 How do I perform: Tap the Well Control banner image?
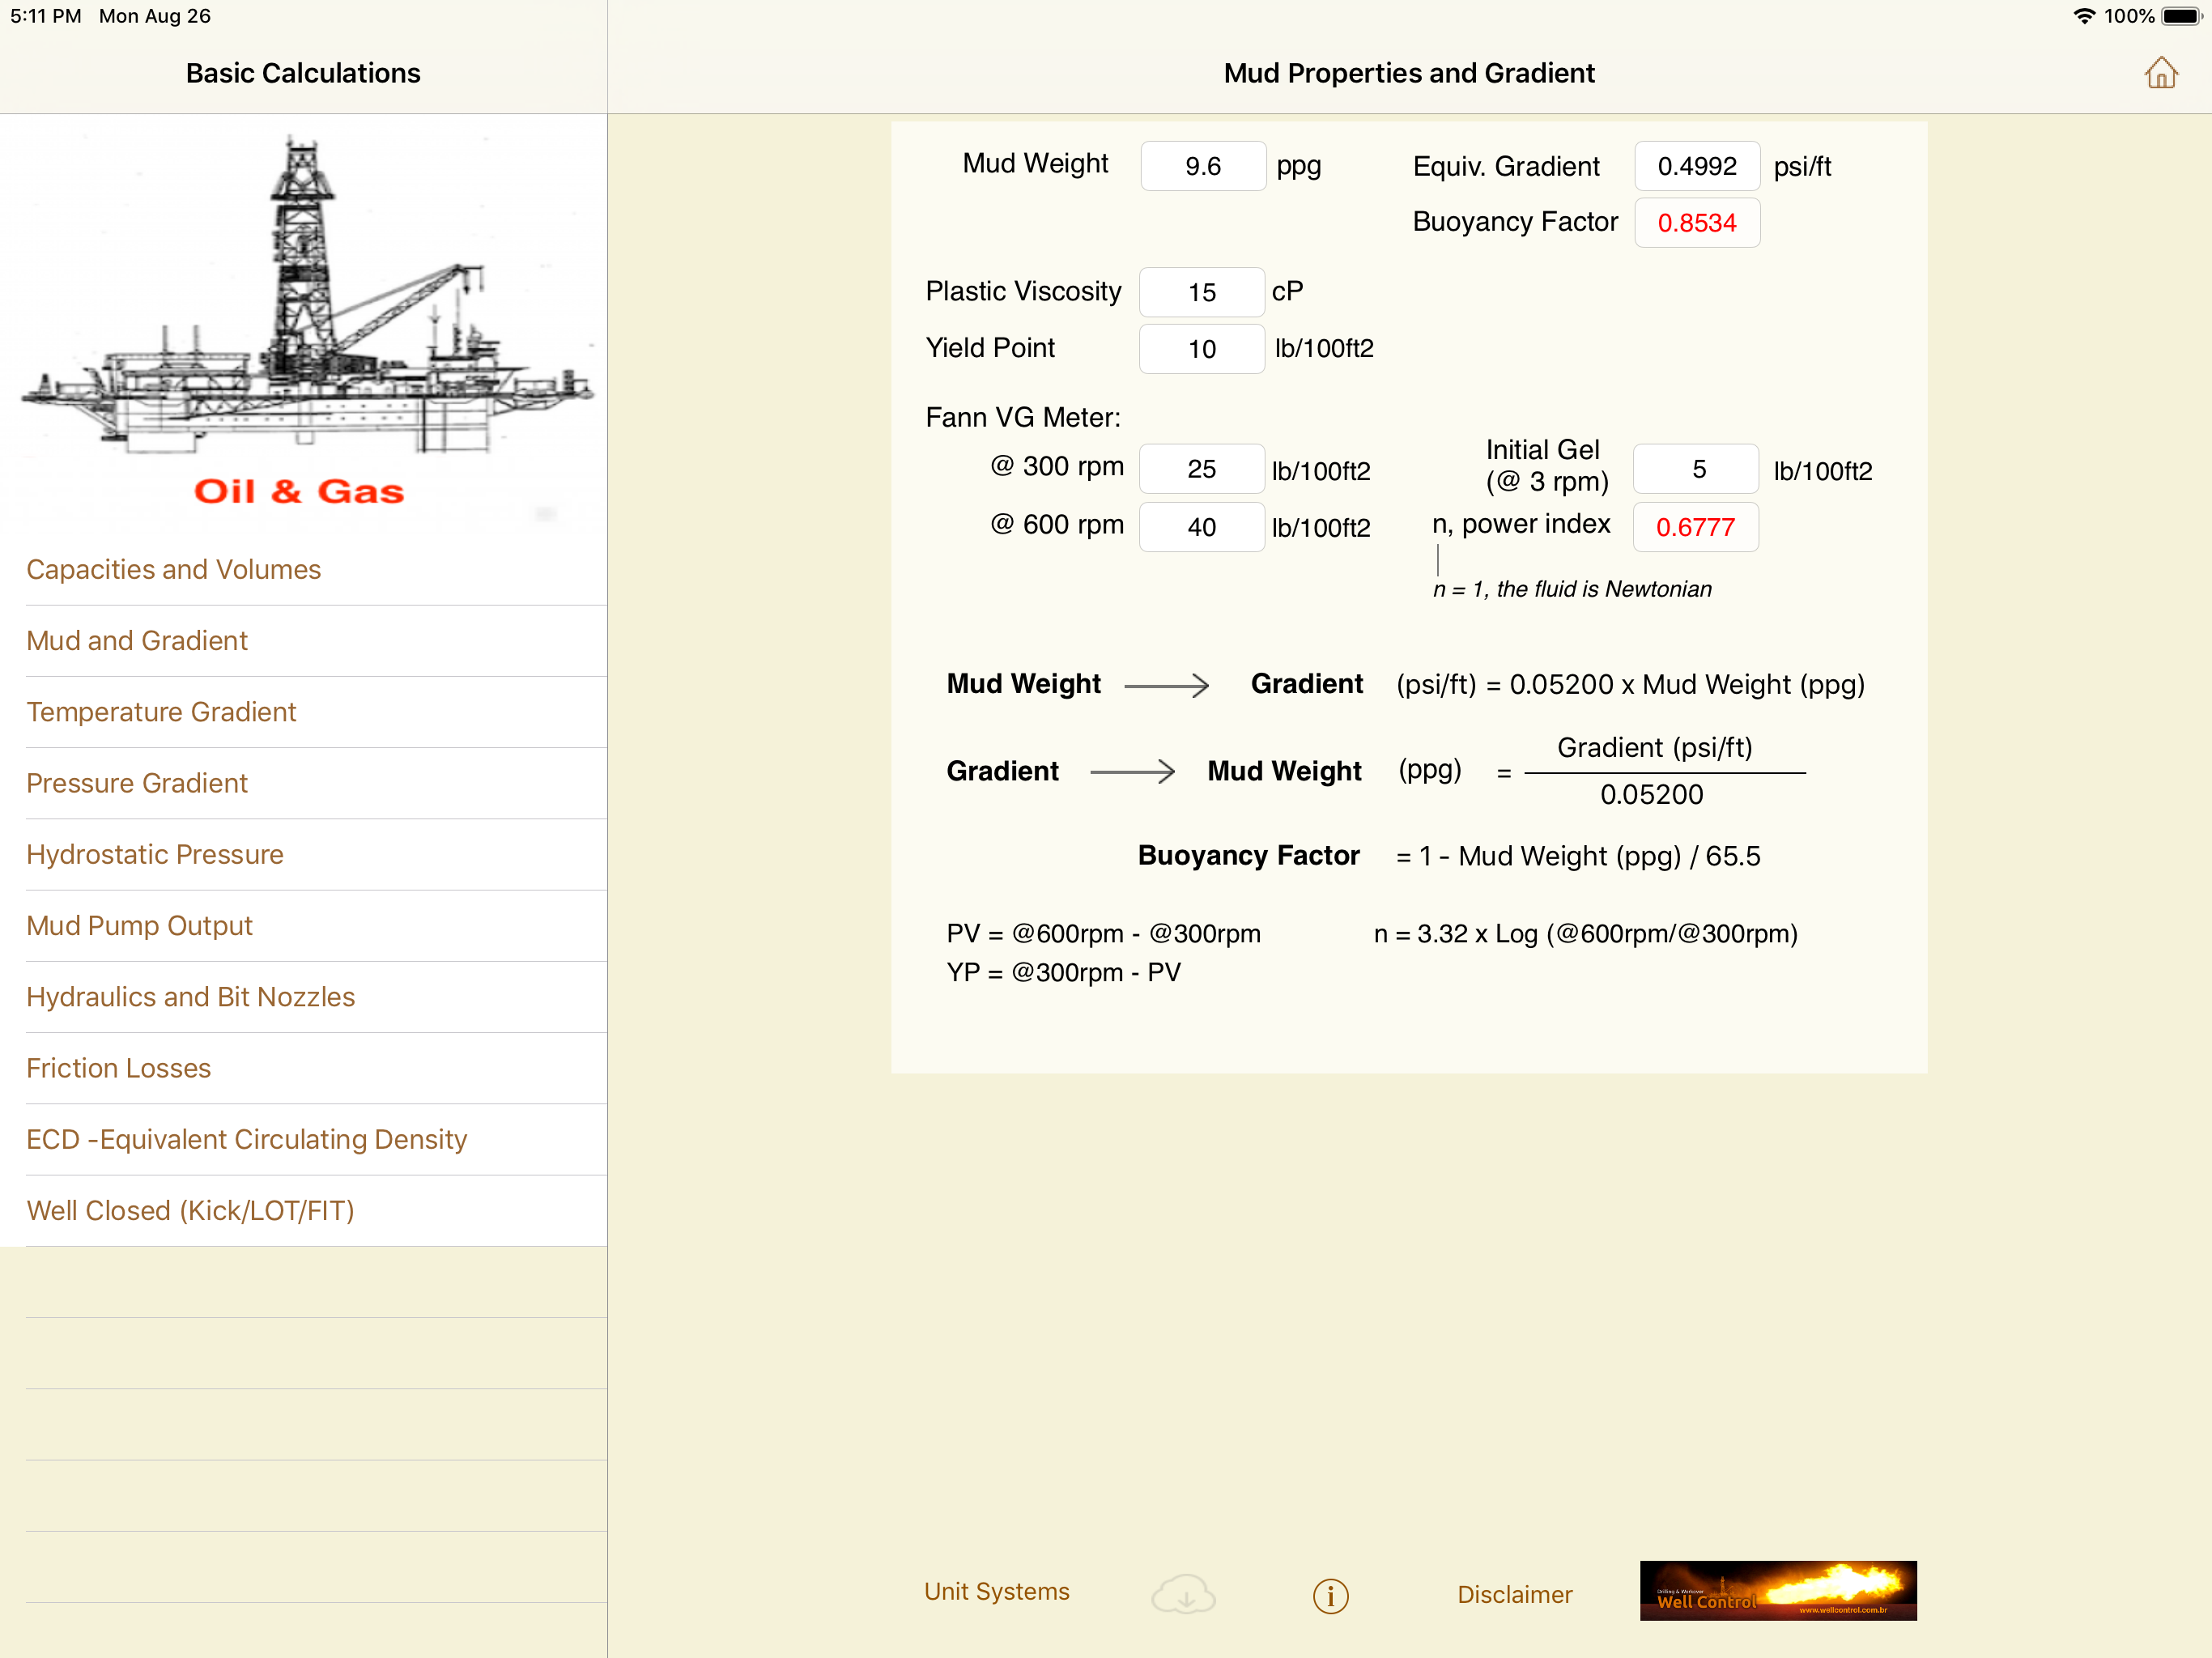tap(1777, 1590)
